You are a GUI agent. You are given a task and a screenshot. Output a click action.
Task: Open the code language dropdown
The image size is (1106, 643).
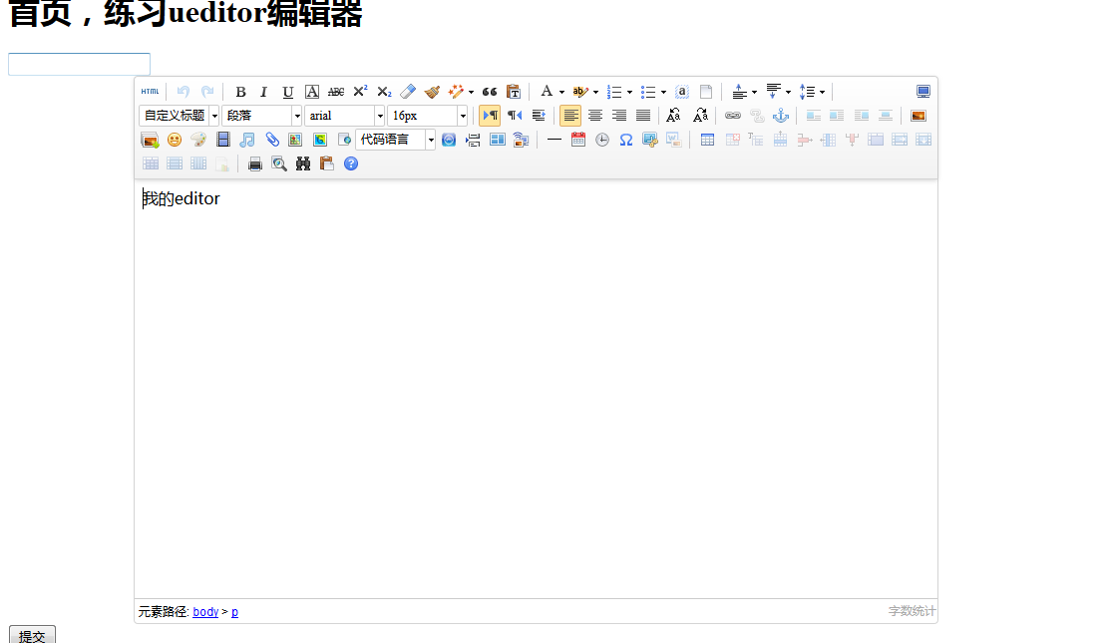coord(396,140)
